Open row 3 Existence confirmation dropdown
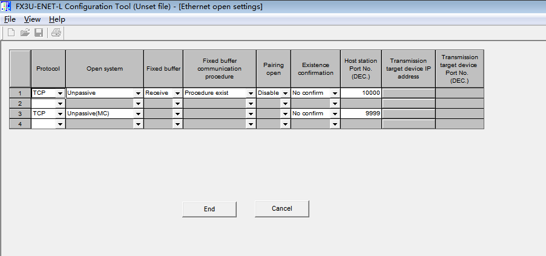The height and width of the screenshot is (256, 546). point(335,114)
